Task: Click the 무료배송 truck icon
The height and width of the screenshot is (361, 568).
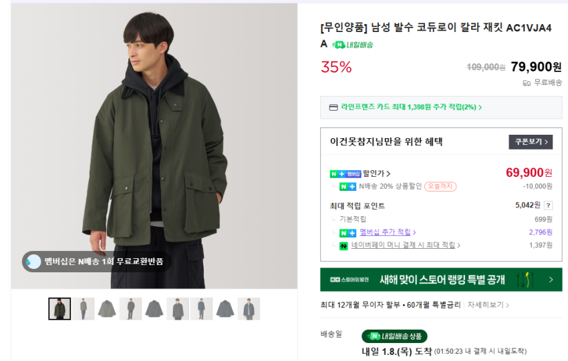Action: pyautogui.click(x=527, y=83)
